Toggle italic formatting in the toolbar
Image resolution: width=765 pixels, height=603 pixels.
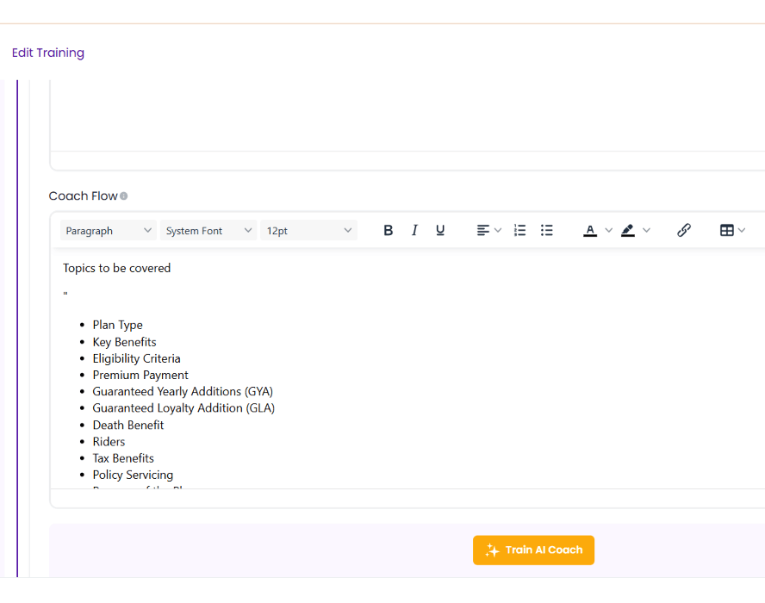414,231
